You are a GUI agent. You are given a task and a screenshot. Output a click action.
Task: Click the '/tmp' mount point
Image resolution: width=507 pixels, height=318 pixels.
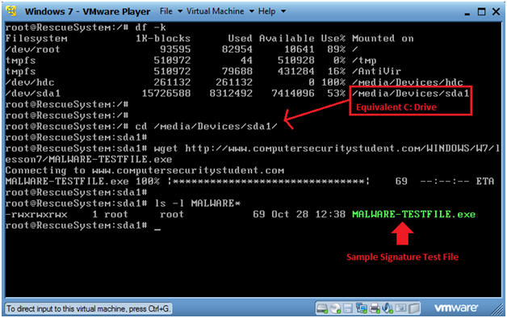tap(364, 61)
